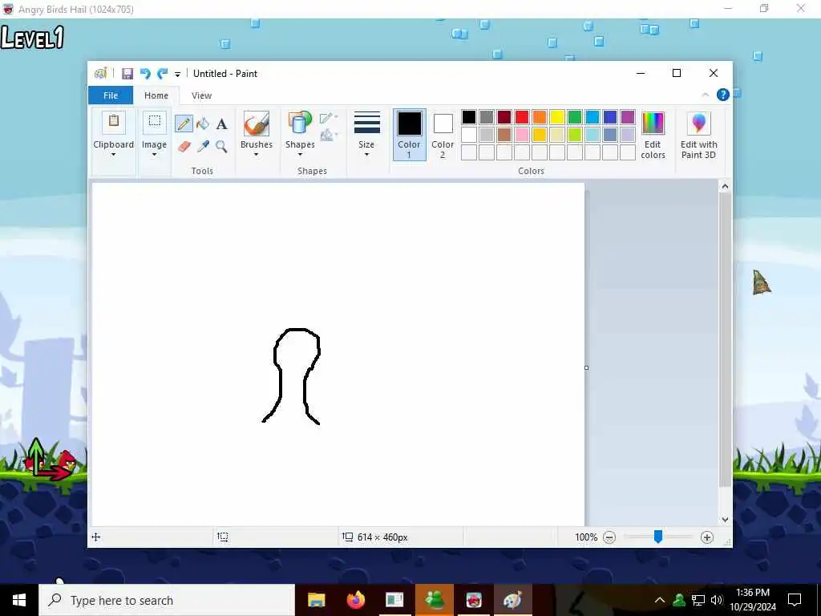Image resolution: width=821 pixels, height=616 pixels.
Task: Select the Magnifier tool
Action: coord(221,146)
